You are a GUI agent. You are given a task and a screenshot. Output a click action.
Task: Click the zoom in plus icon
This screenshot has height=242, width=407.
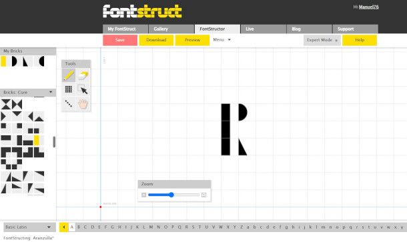[203, 195]
